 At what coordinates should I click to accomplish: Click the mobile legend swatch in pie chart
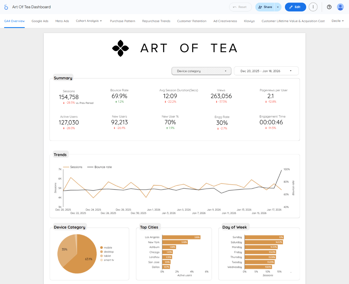102,247
